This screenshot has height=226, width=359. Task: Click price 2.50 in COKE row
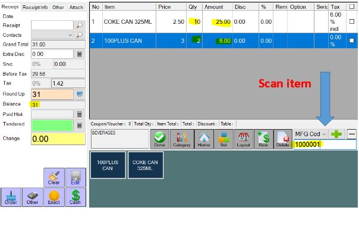click(178, 22)
